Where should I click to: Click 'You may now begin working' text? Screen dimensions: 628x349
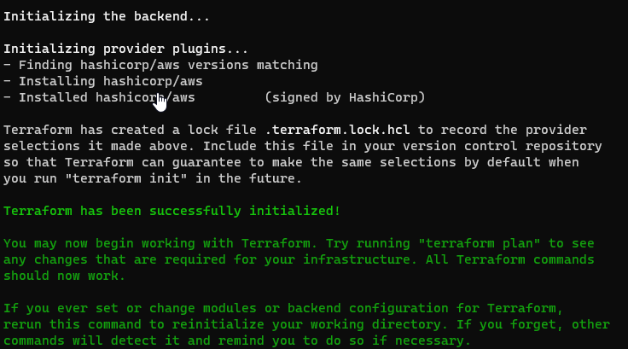[x=99, y=244]
